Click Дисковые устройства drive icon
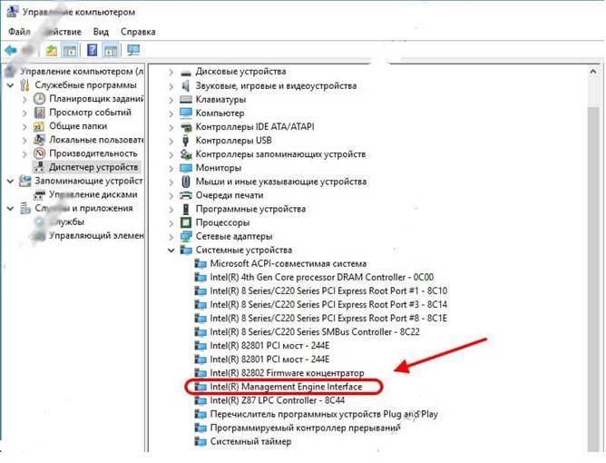Image resolution: width=606 pixels, height=463 pixels. [186, 73]
